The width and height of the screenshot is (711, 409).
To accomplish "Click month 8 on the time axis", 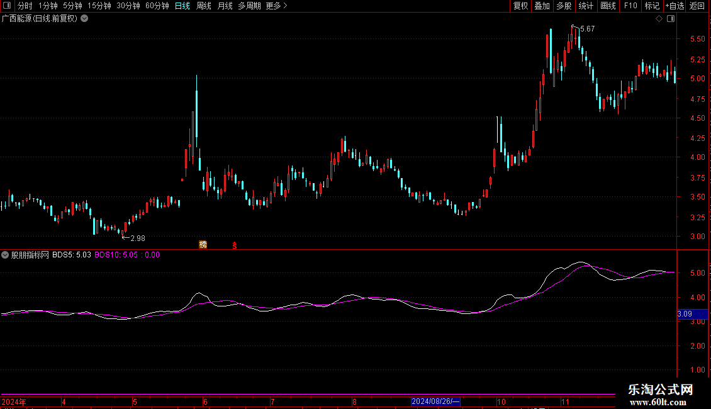I will (355, 402).
